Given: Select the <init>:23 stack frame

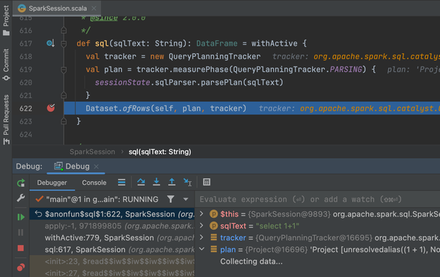Looking at the screenshot, I should 112,261.
